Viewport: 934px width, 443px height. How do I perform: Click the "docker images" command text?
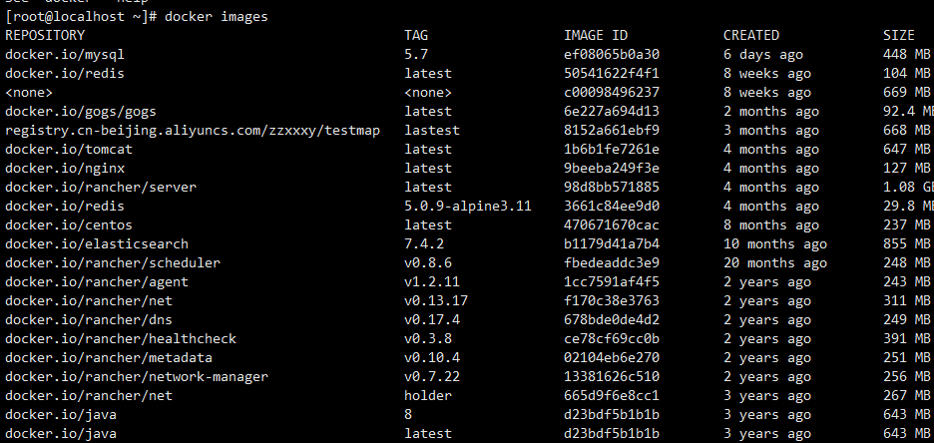tap(217, 17)
